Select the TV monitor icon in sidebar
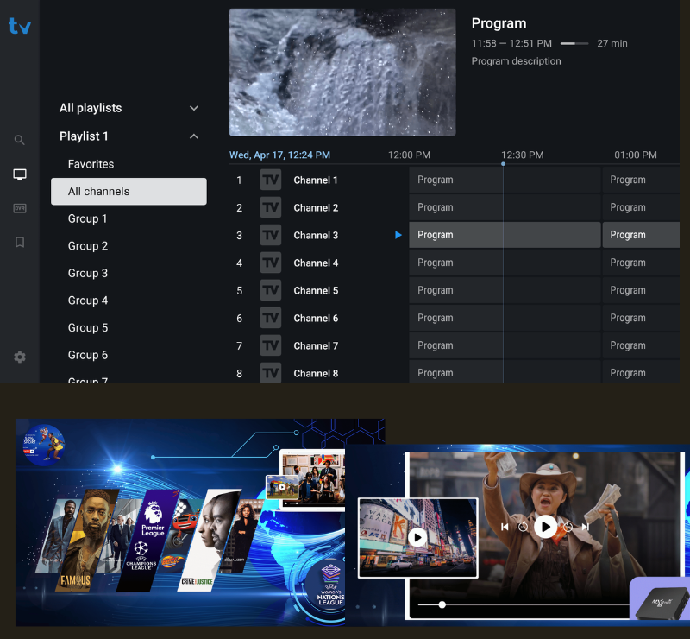 [x=19, y=173]
